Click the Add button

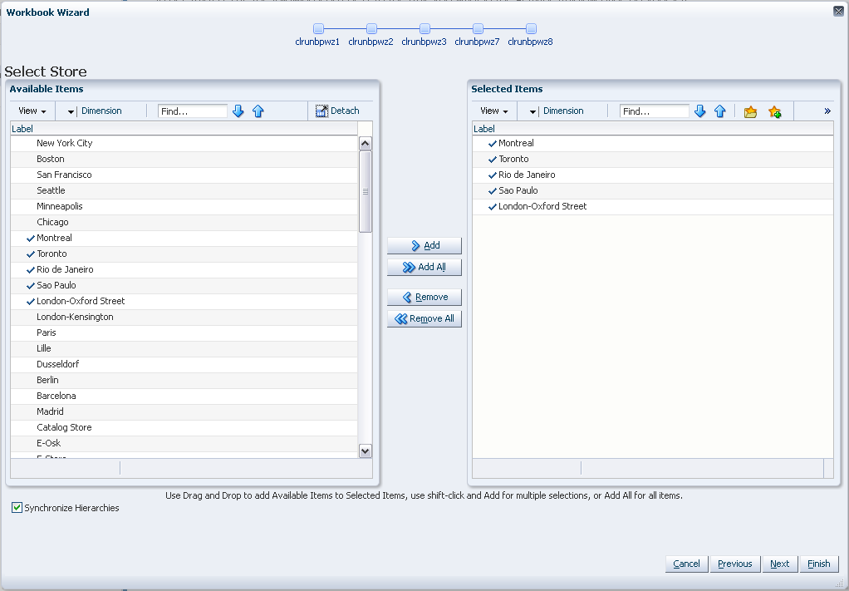coord(424,245)
